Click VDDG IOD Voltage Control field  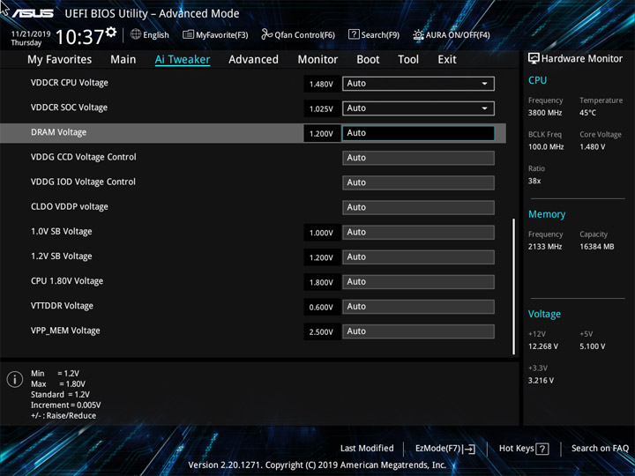[418, 182]
